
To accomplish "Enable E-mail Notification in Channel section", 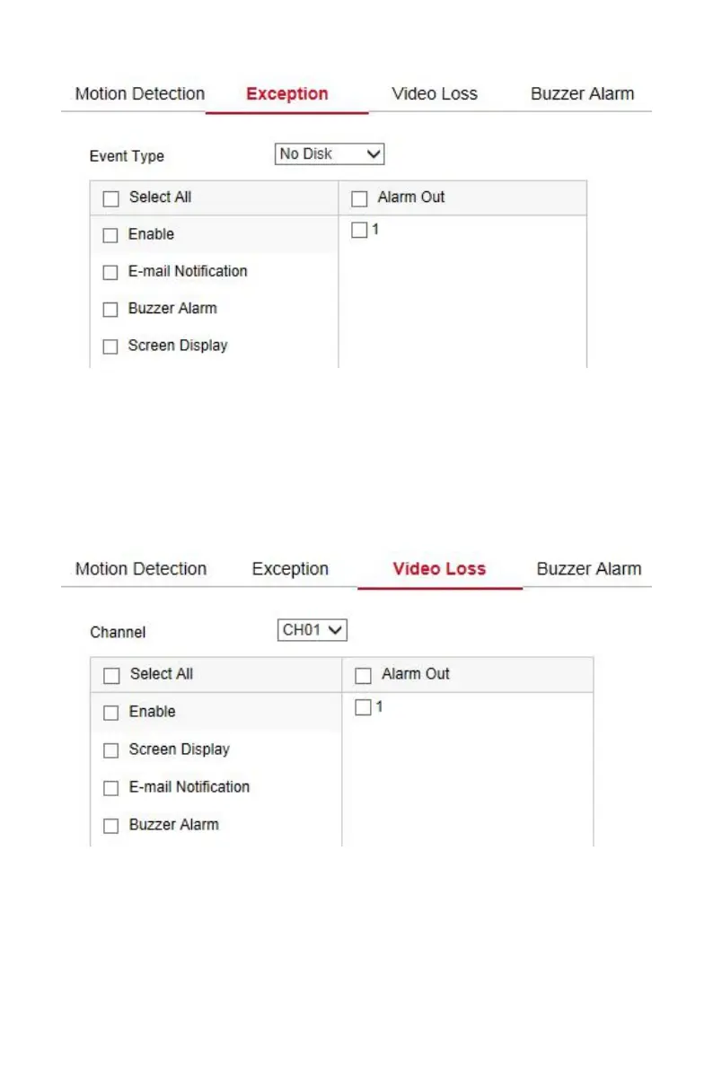I will point(111,789).
